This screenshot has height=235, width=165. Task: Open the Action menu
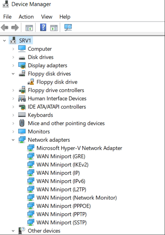pos(26,17)
